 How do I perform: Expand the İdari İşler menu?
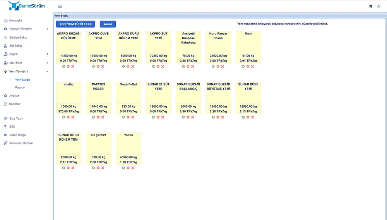(26, 63)
